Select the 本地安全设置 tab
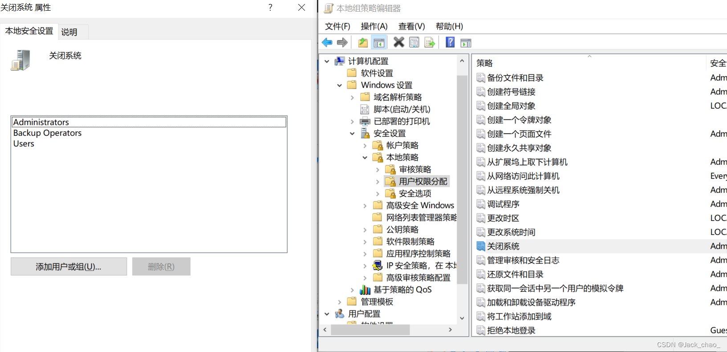 click(x=29, y=31)
